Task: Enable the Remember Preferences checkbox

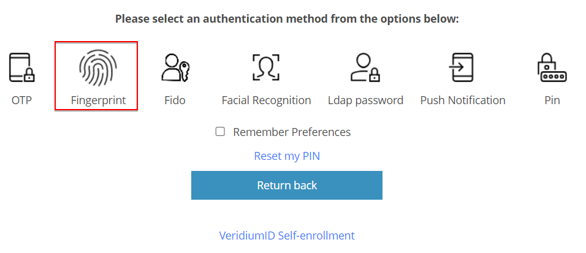Action: (221, 132)
